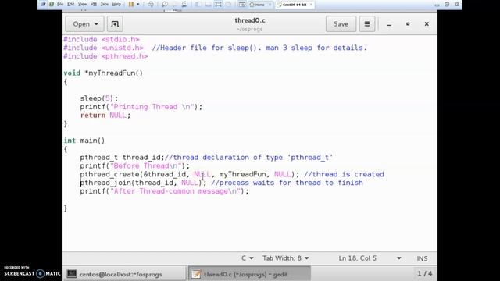Click the pthread_create call

[190, 174]
